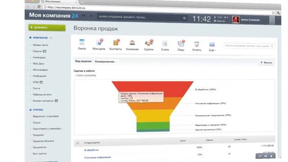Click the Задачи counter badge
288x162 pixels.
45,51
